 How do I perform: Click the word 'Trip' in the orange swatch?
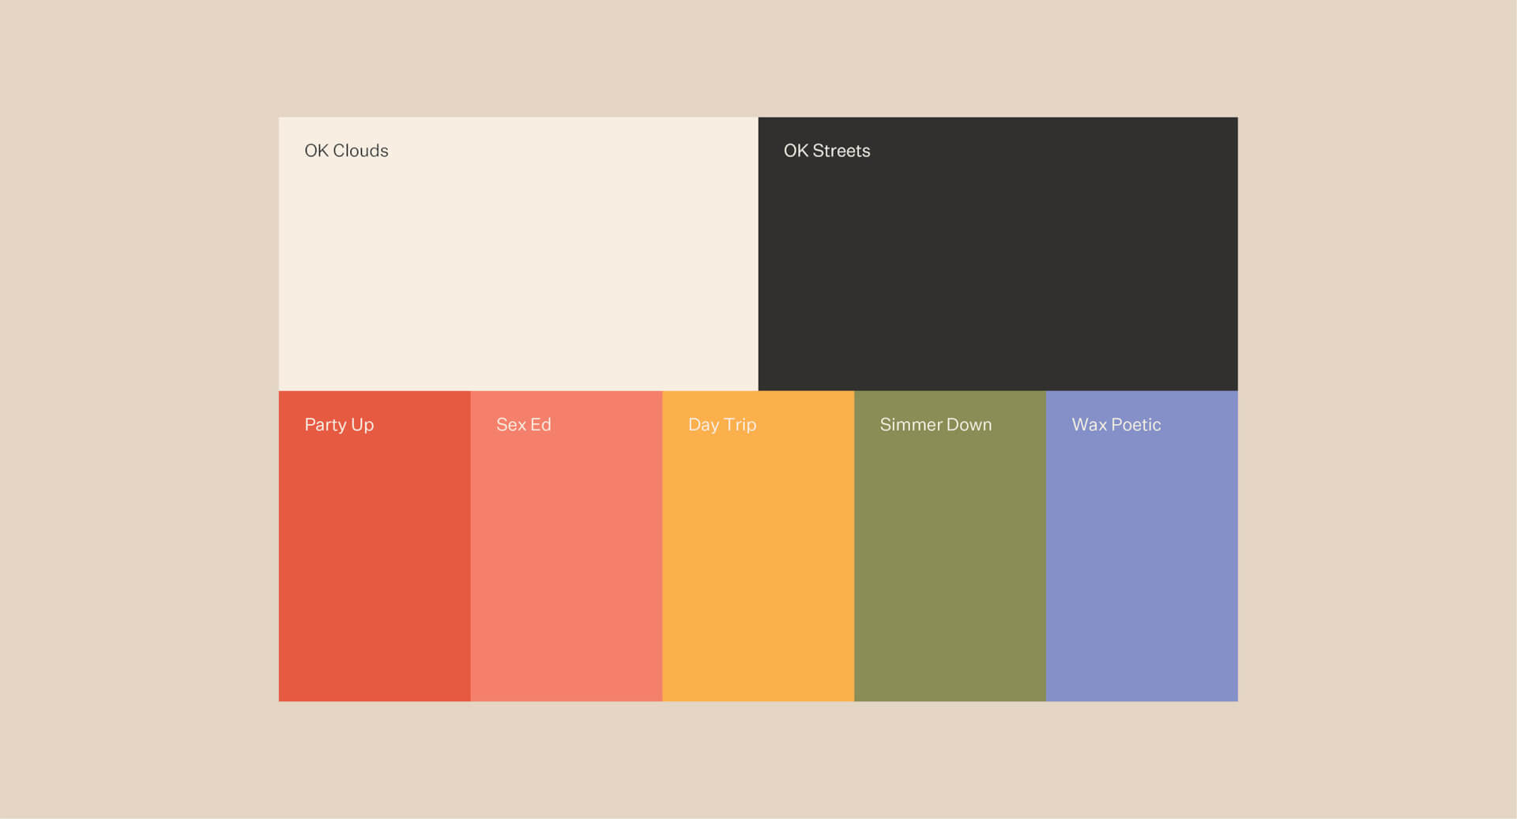pyautogui.click(x=740, y=425)
